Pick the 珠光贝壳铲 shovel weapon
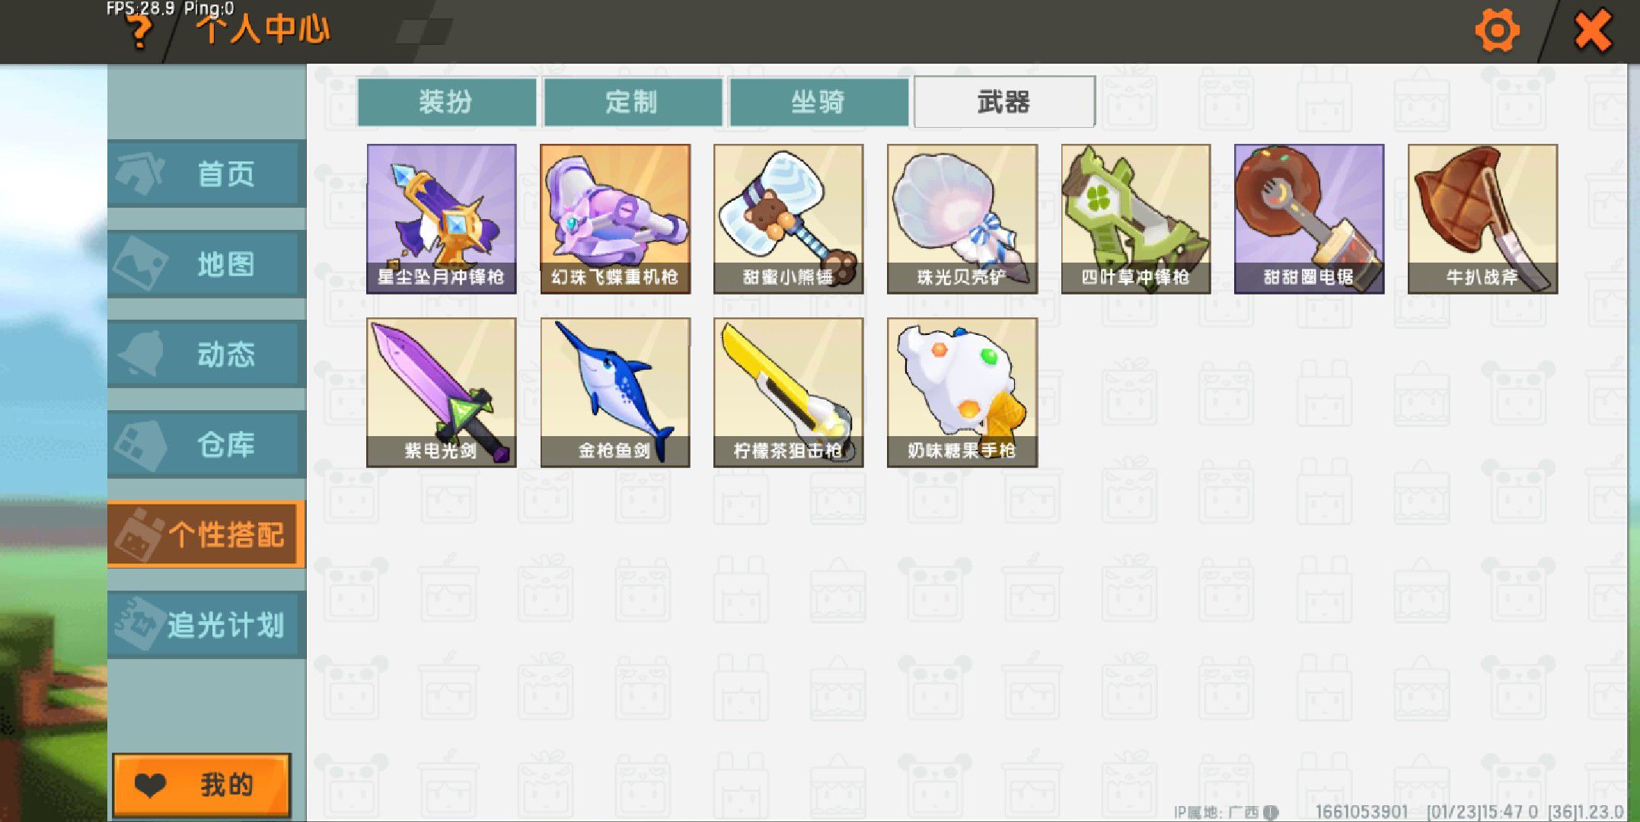The height and width of the screenshot is (822, 1640). pos(962,219)
